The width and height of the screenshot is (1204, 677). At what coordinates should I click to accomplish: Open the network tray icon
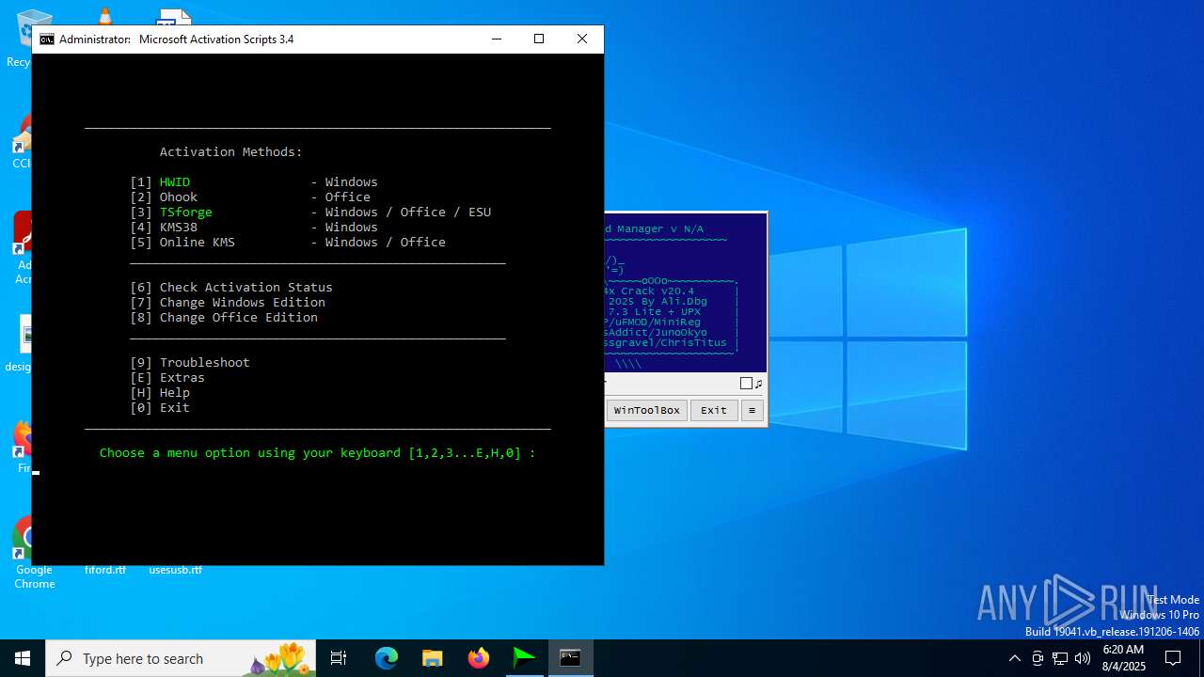[1060, 658]
